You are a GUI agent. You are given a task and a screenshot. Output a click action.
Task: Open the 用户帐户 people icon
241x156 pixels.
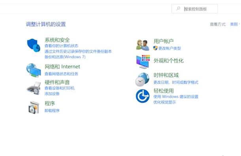click(143, 45)
